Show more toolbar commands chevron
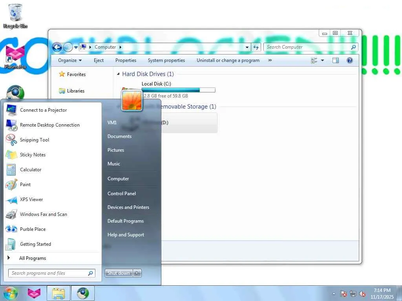The image size is (402, 301). [x=270, y=60]
